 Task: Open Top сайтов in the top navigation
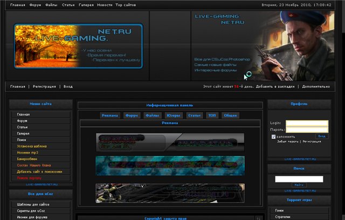click(x=126, y=5)
